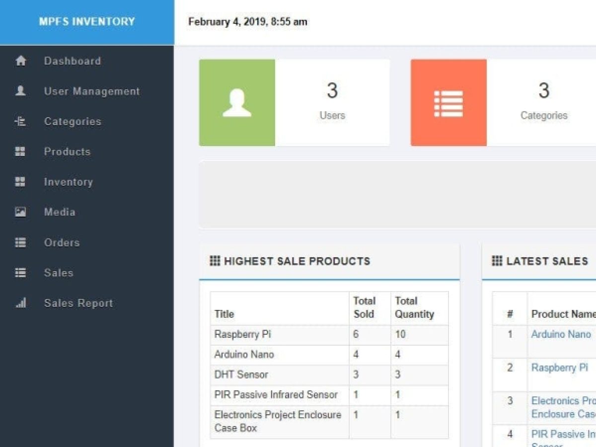Navigate to Sales Report in the sidebar

click(78, 303)
